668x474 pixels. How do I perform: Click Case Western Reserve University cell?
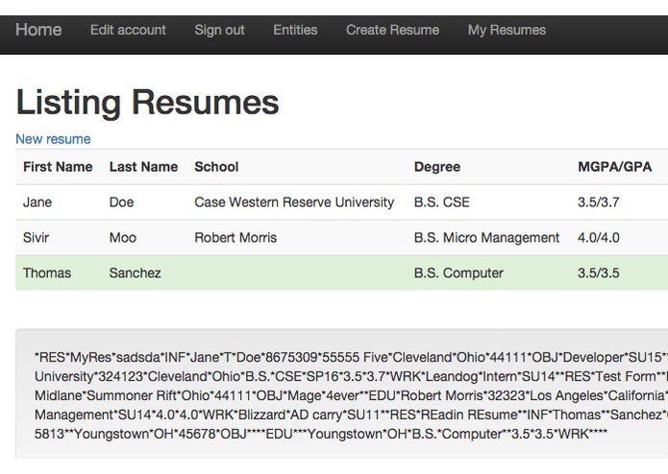tap(294, 201)
